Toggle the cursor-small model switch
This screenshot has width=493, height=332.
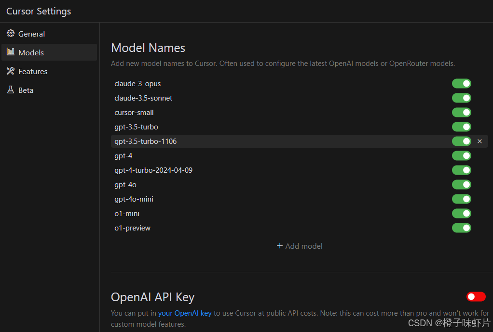(461, 113)
